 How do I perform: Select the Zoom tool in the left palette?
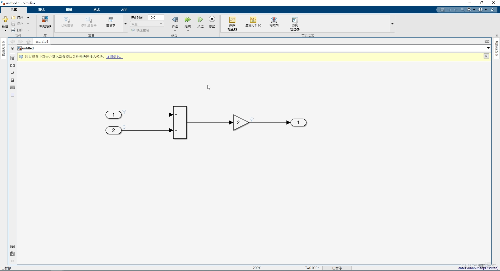12,59
